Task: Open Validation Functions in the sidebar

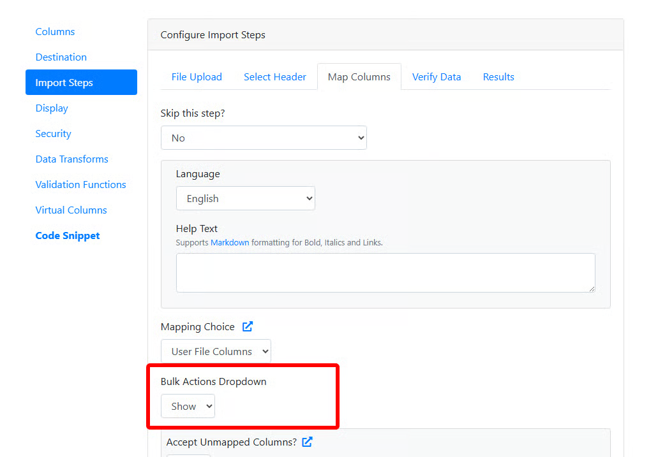Action: [x=80, y=184]
